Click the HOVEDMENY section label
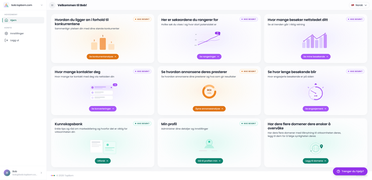The height and width of the screenshot is (180, 372). tap(10, 14)
